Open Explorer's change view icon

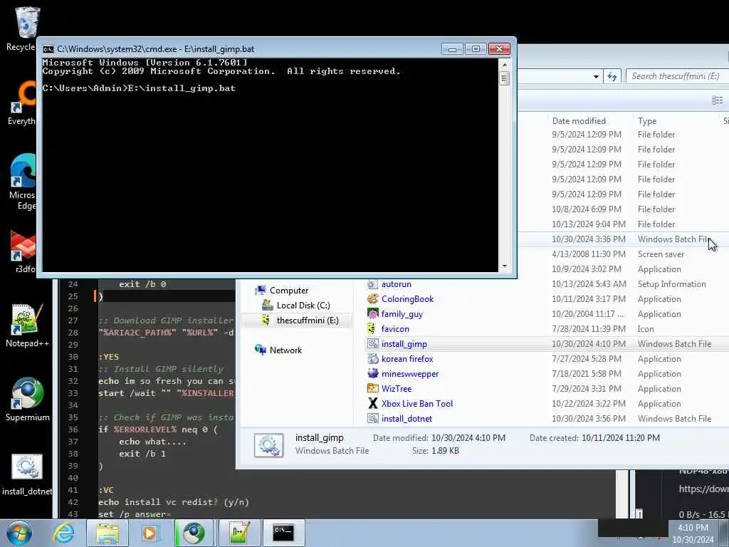717,100
